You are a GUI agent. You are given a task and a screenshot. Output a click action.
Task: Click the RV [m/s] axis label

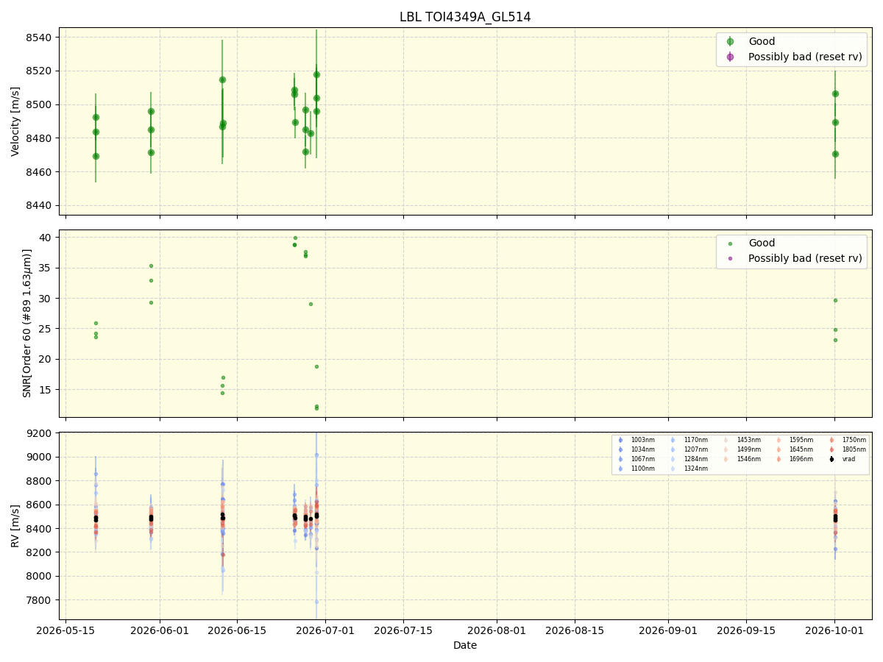(x=15, y=526)
